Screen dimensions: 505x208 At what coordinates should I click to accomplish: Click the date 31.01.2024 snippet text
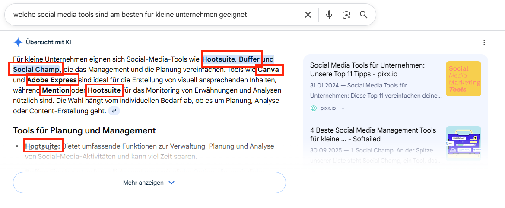pos(375,90)
